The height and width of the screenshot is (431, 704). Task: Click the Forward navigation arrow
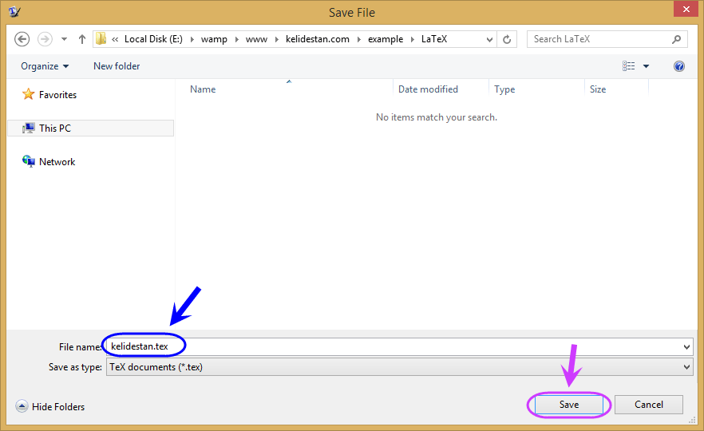click(x=45, y=39)
